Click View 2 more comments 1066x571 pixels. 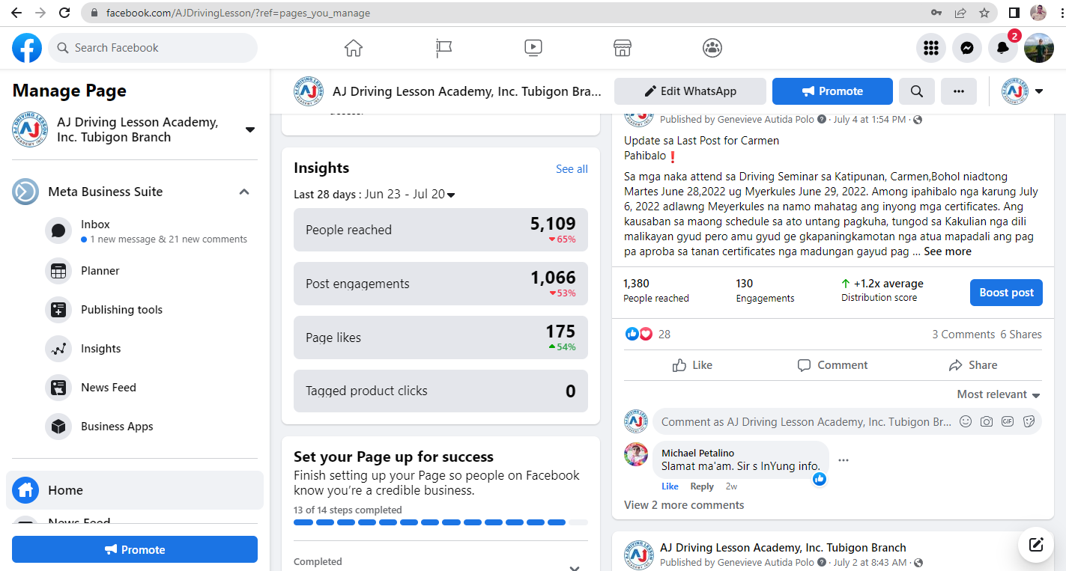click(x=684, y=505)
